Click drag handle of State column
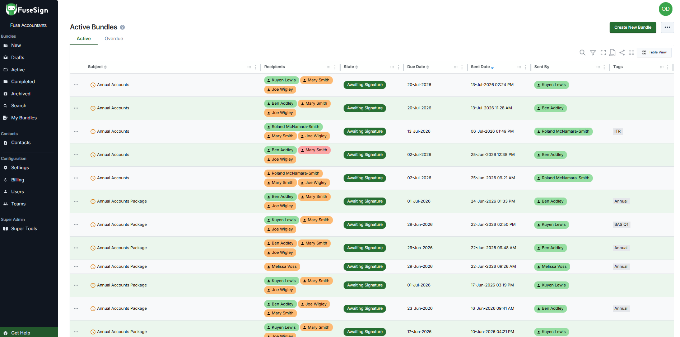 click(x=392, y=67)
